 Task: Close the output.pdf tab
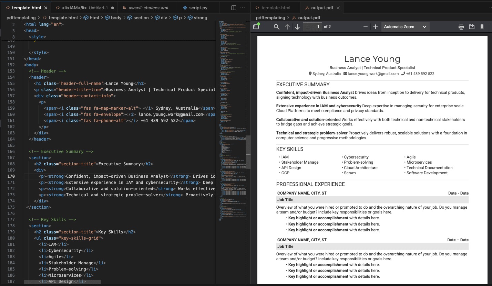[338, 8]
